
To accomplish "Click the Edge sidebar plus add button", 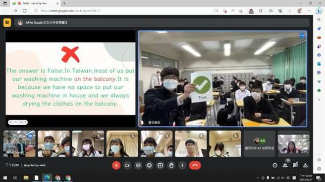I will point(319,100).
